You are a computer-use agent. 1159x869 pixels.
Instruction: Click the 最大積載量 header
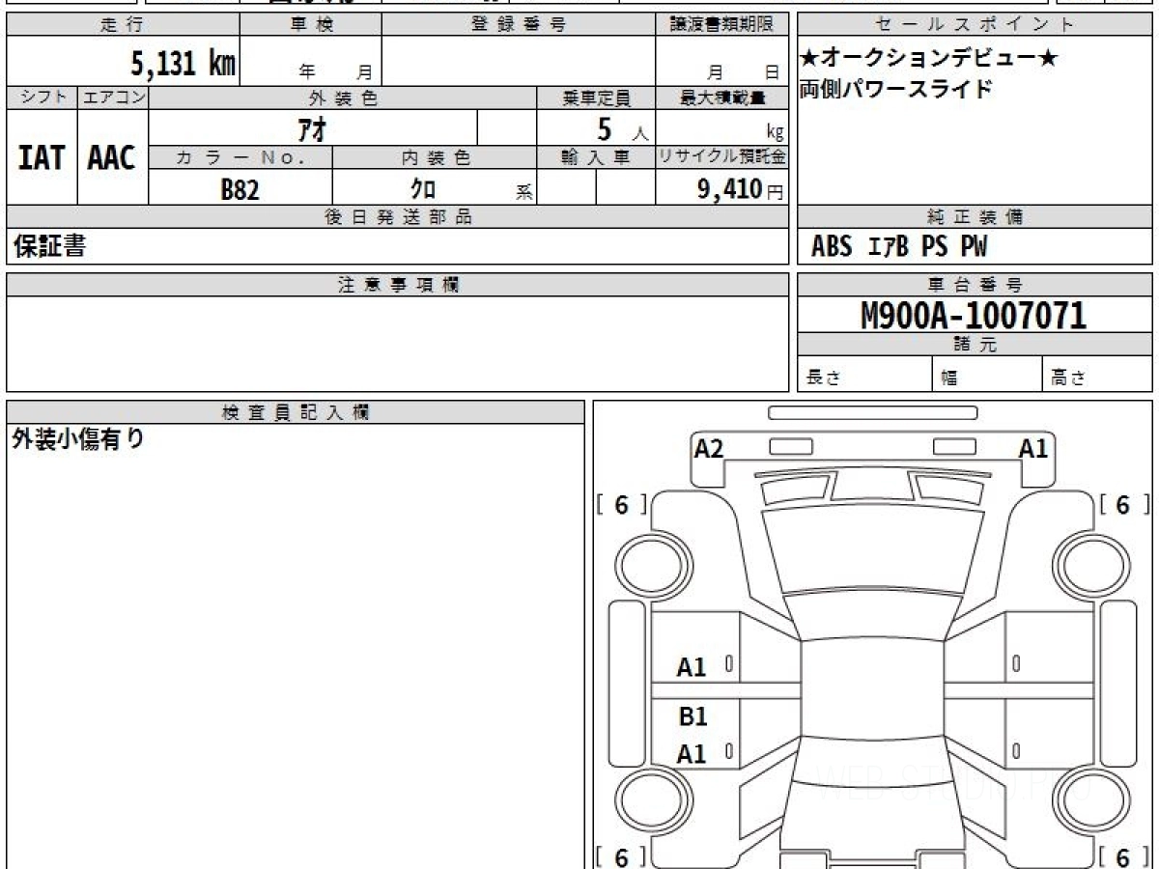click(722, 98)
